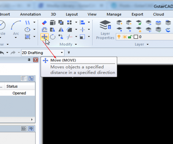Click the Fillet tool icon

tap(69, 29)
